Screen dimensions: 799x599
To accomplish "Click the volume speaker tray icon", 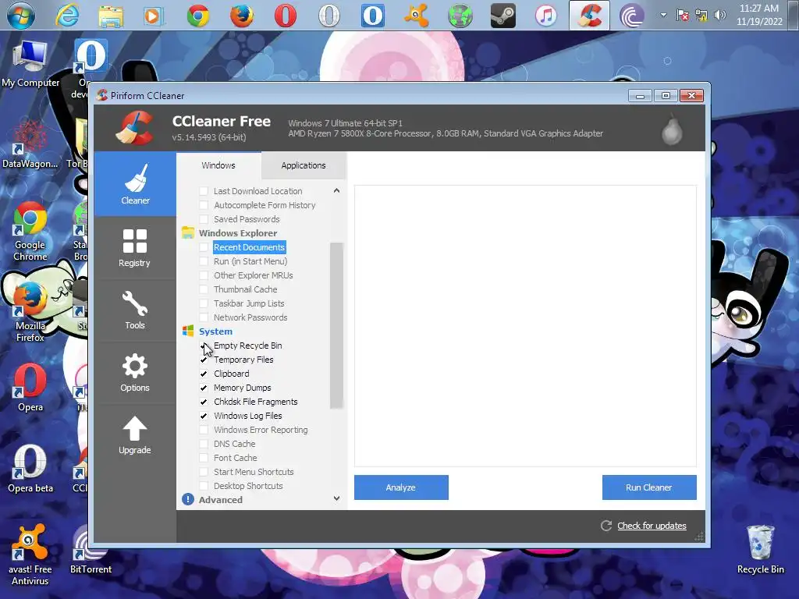I will click(x=720, y=16).
